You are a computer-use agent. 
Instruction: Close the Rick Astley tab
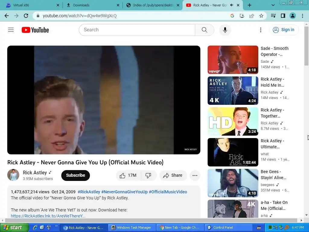coord(238,5)
